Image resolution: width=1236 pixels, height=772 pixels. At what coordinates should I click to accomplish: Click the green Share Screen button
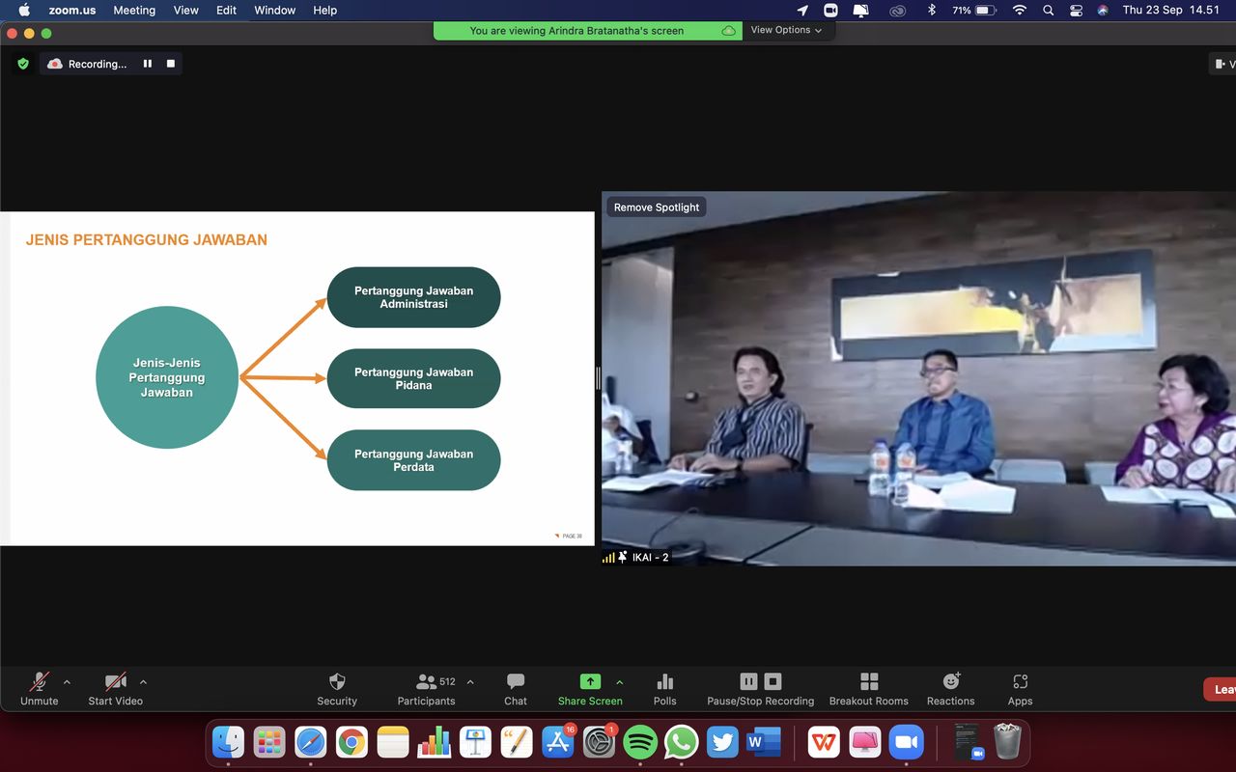click(590, 689)
